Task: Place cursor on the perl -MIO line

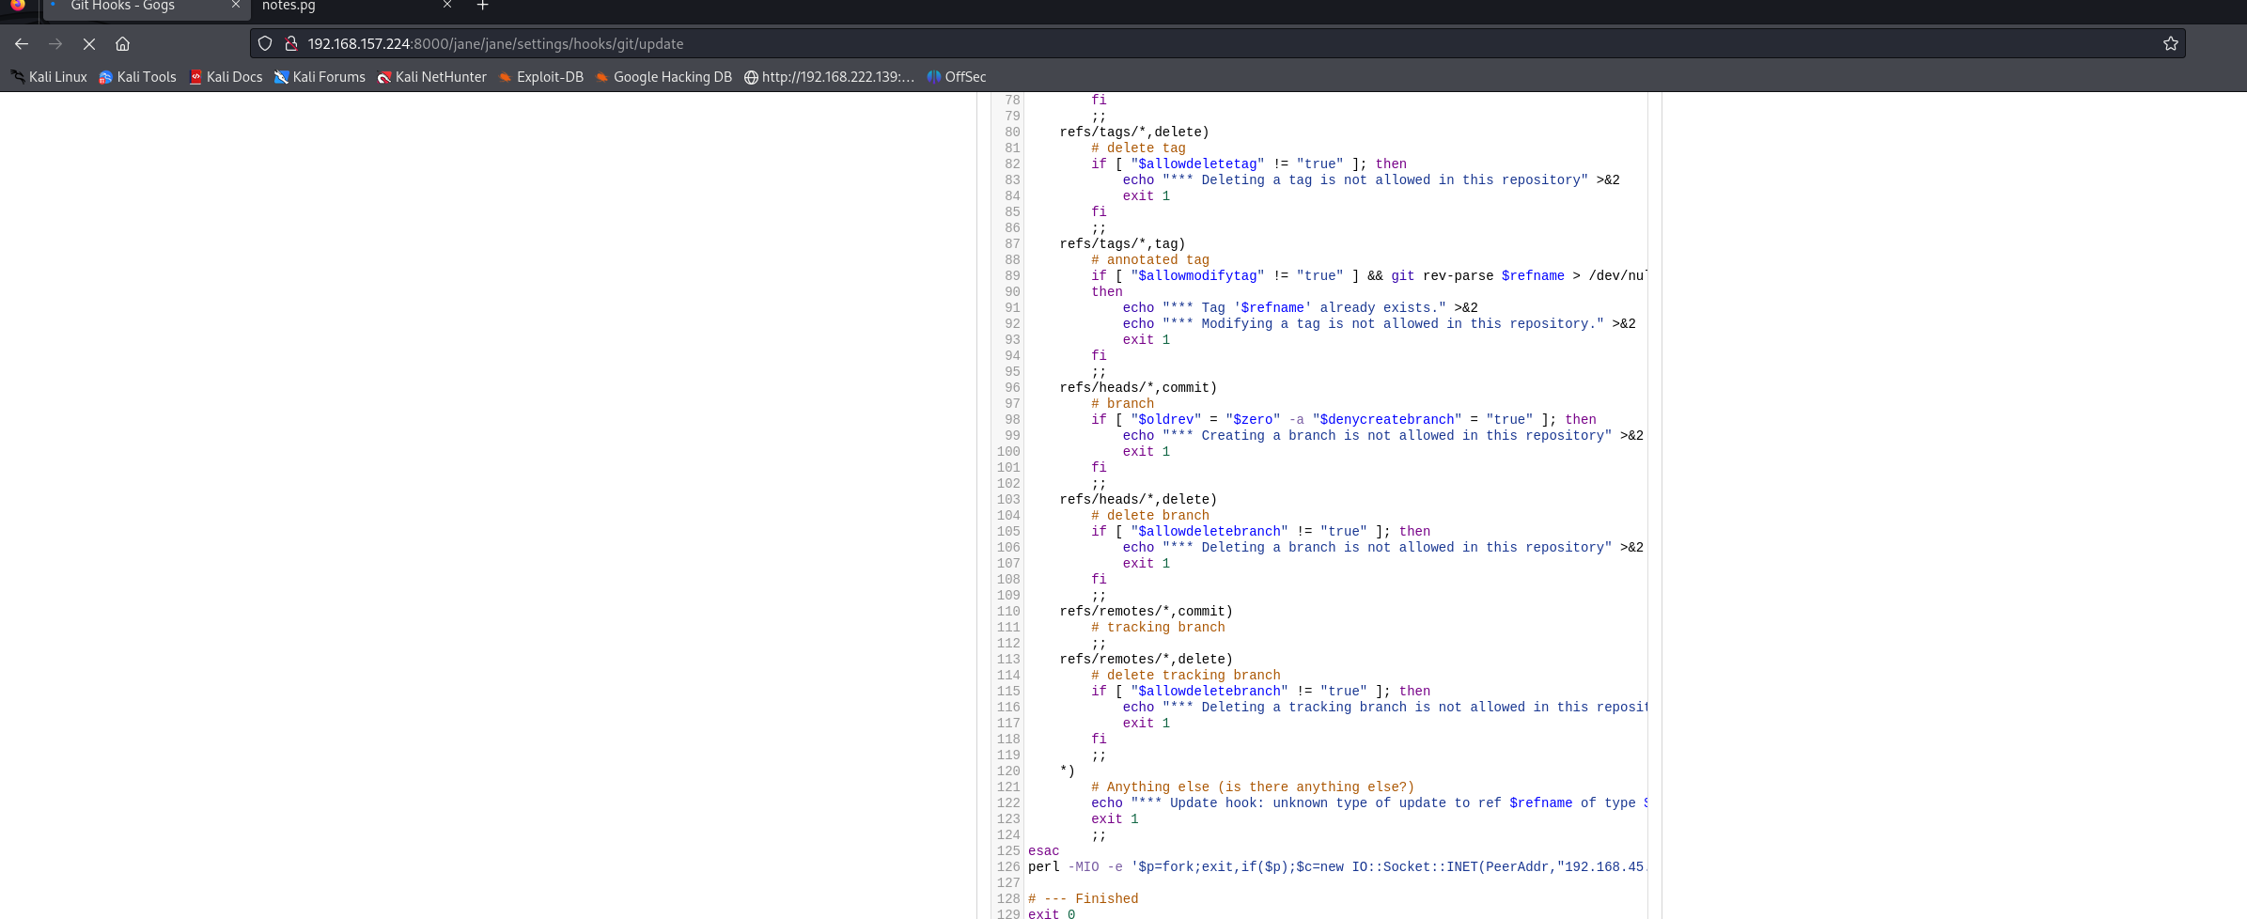Action: coord(1336,867)
